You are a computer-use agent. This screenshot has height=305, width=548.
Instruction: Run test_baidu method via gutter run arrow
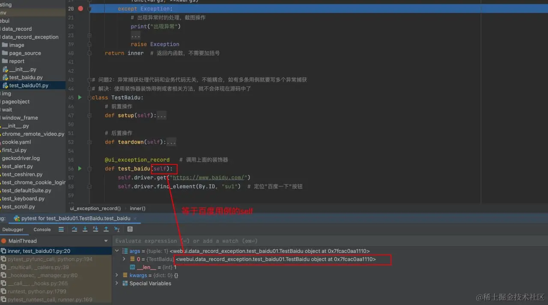(80, 168)
